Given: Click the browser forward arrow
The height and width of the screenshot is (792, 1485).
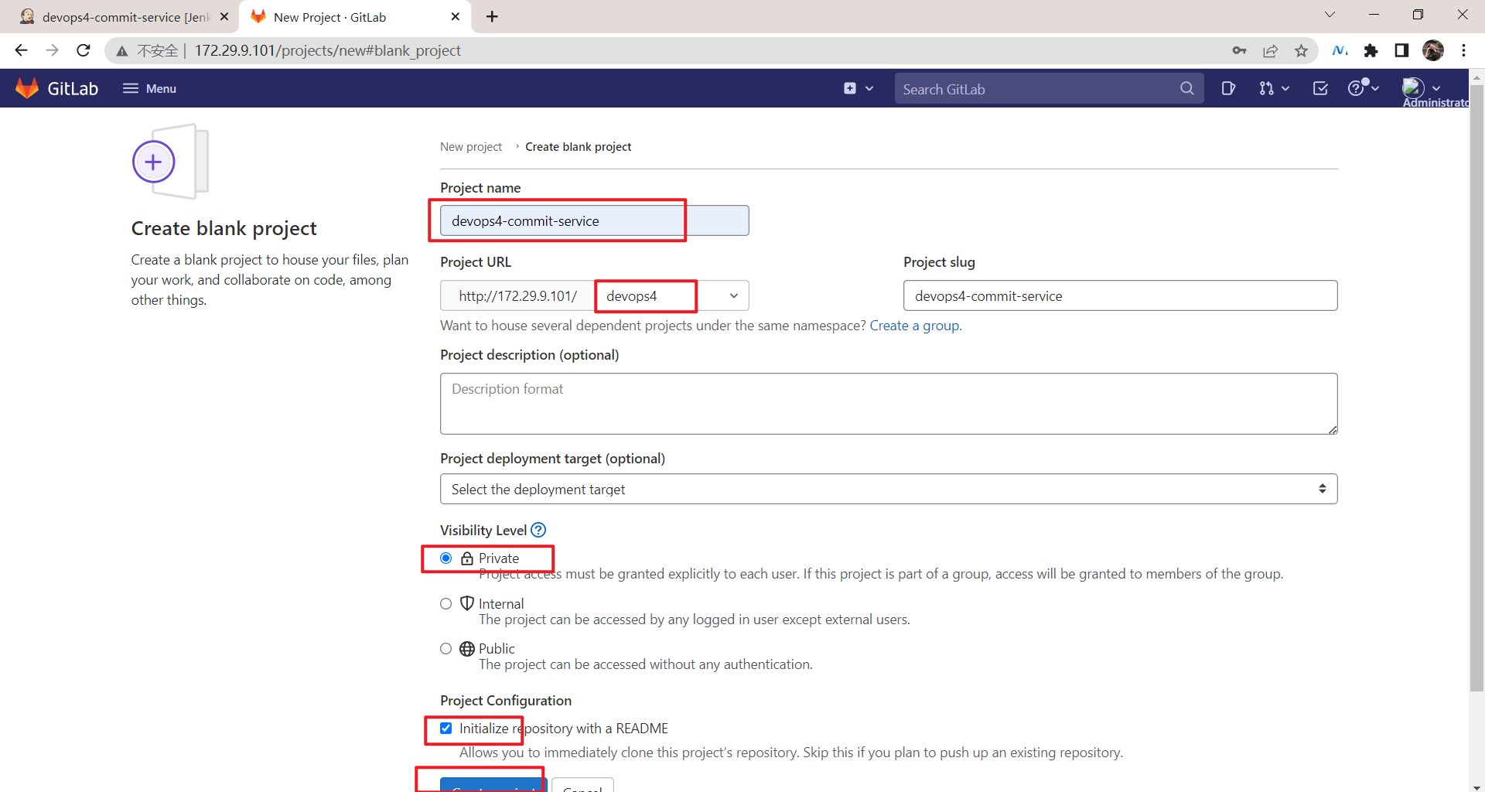Looking at the screenshot, I should pos(52,50).
